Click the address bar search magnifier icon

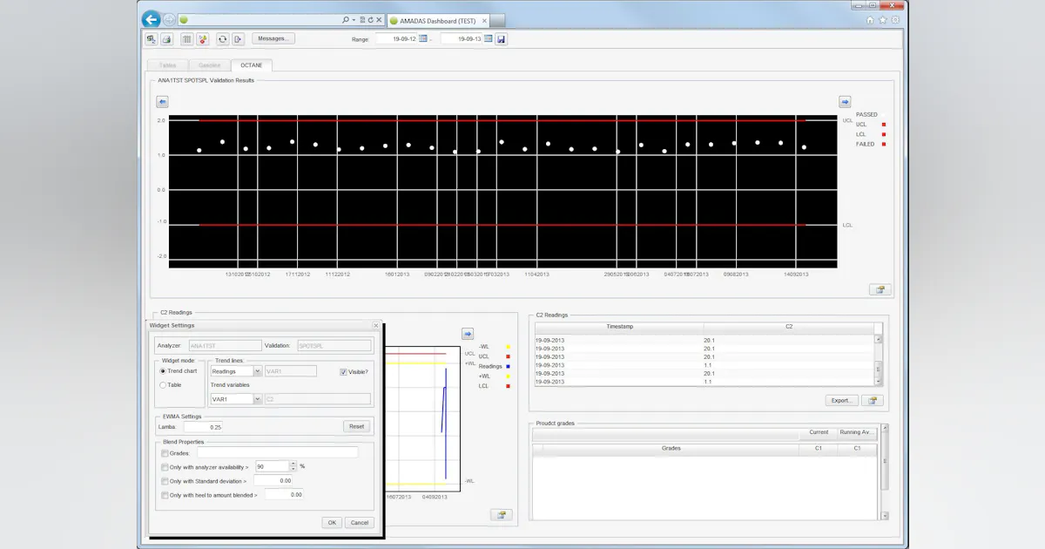click(x=346, y=19)
